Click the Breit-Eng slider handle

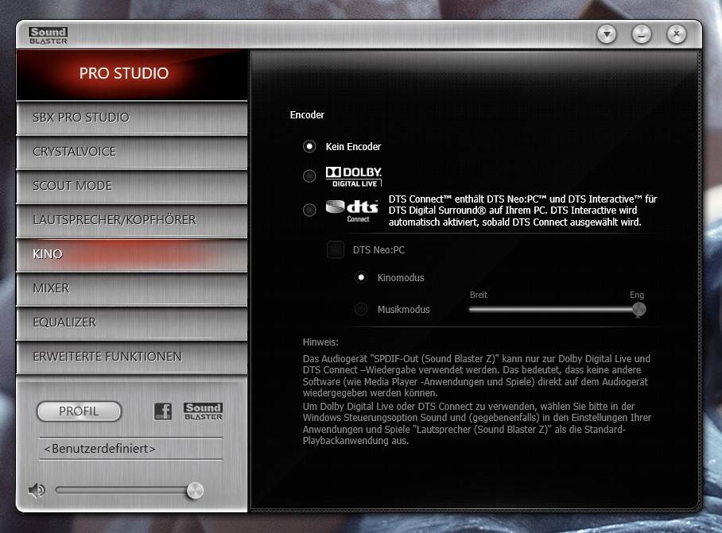pos(639,310)
